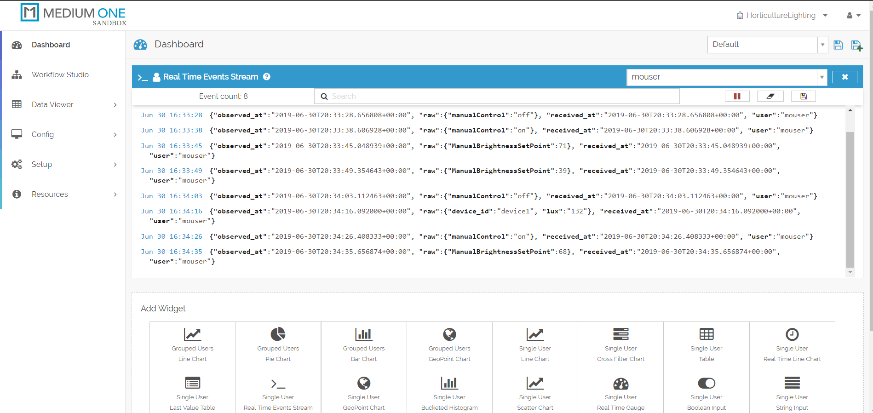The width and height of the screenshot is (873, 413).
Task: Add a Single User Boolean Input widget
Action: (x=706, y=394)
